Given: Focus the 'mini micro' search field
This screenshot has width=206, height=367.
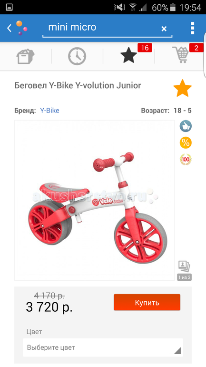Looking at the screenshot, I should pyautogui.click(x=107, y=28).
